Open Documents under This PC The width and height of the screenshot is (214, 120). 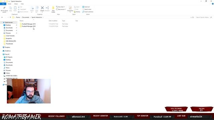[x=9, y=62]
